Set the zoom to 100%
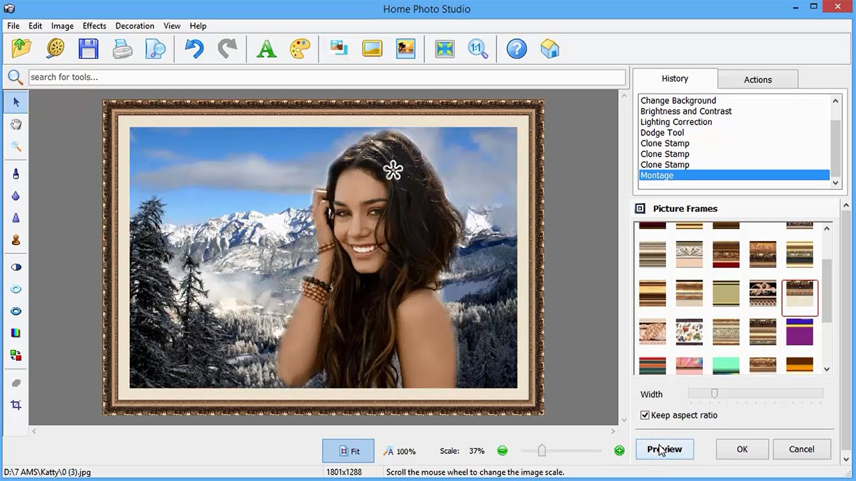The width and height of the screenshot is (856, 481). click(400, 451)
